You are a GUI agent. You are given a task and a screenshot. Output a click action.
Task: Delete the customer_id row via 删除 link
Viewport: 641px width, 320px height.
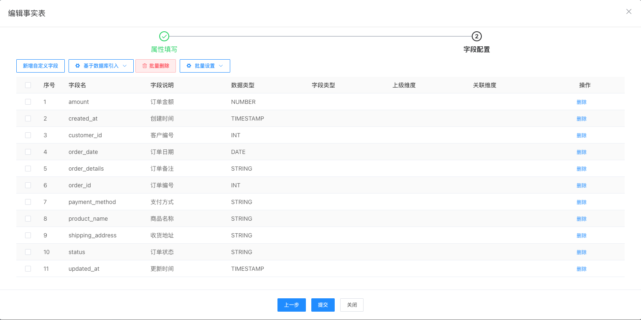click(x=581, y=135)
